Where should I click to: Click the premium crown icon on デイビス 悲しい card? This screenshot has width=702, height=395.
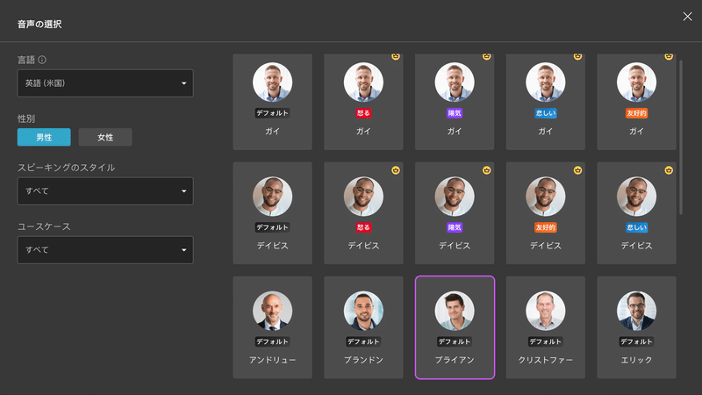[x=669, y=169]
